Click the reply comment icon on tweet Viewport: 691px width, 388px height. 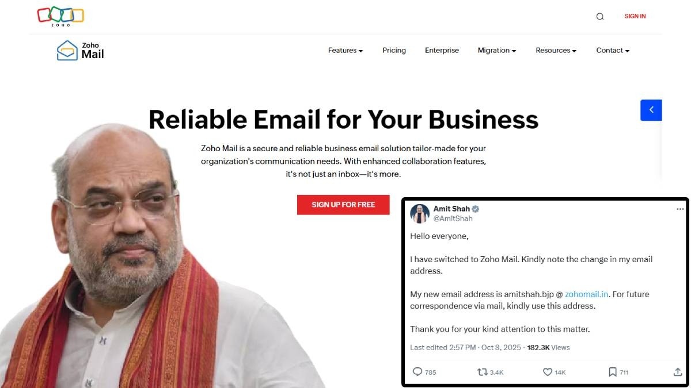coord(418,372)
